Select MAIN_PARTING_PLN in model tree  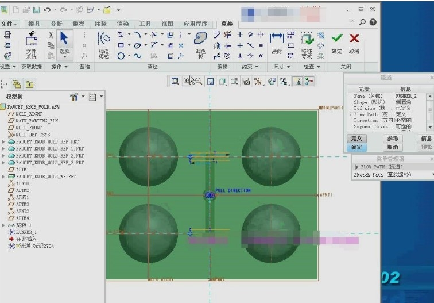pos(37,121)
